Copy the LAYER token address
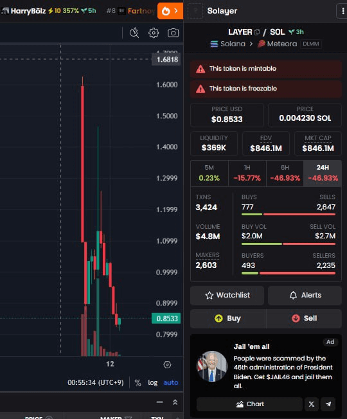Image resolution: width=347 pixels, height=419 pixels. 257,32
